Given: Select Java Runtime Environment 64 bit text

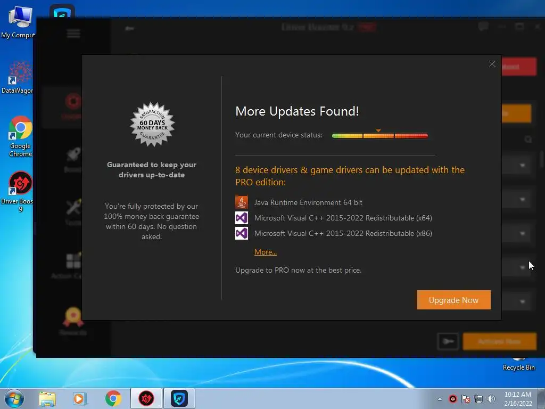Looking at the screenshot, I should point(308,202).
